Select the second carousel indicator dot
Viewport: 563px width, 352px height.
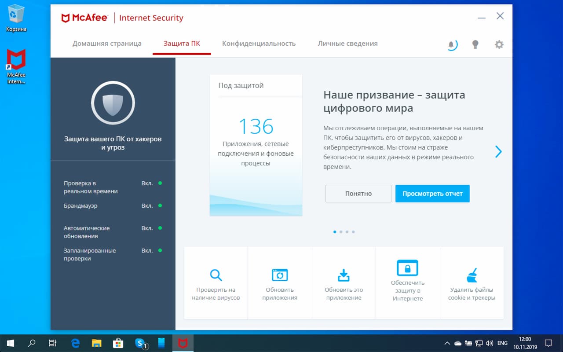[x=341, y=231]
